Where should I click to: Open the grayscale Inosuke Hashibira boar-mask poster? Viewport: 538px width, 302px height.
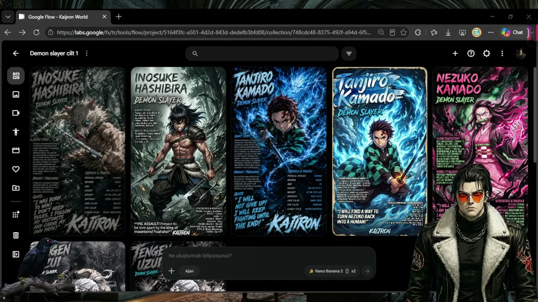pos(77,151)
